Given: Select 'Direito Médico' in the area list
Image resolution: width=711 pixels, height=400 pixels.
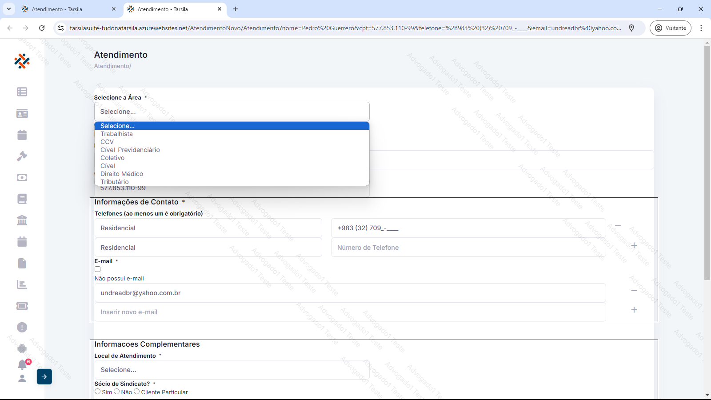Looking at the screenshot, I should [122, 174].
